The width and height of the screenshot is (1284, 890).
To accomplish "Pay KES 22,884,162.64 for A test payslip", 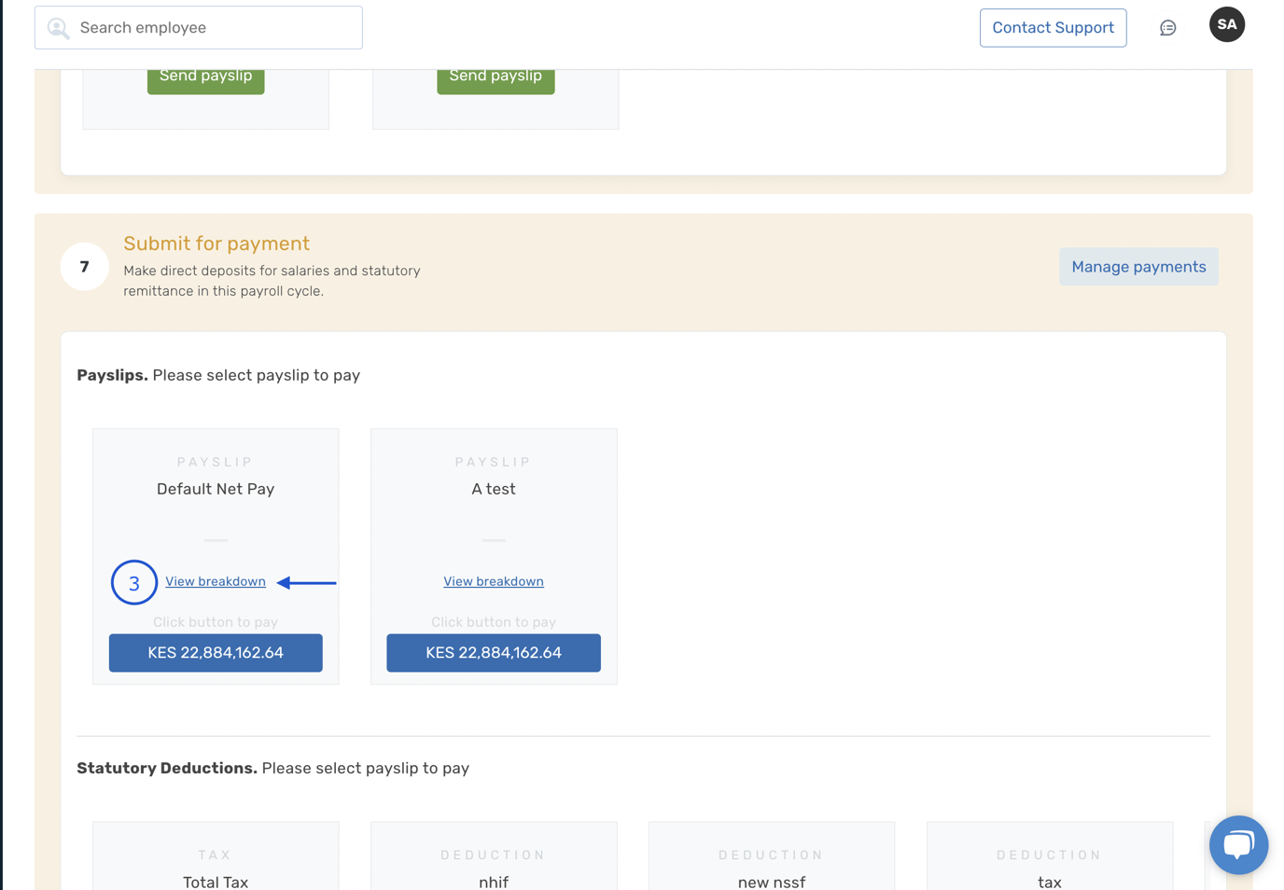I will [493, 652].
